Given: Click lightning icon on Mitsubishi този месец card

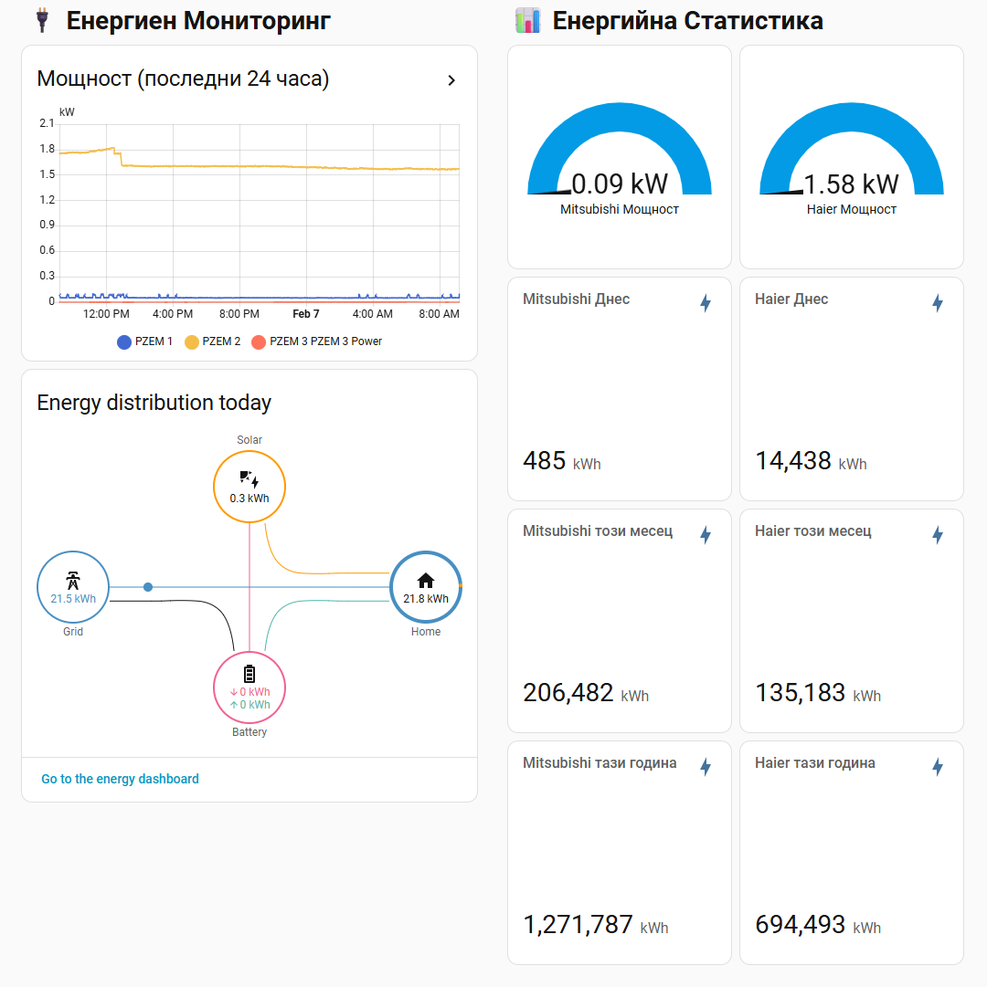Looking at the screenshot, I should click(x=705, y=535).
